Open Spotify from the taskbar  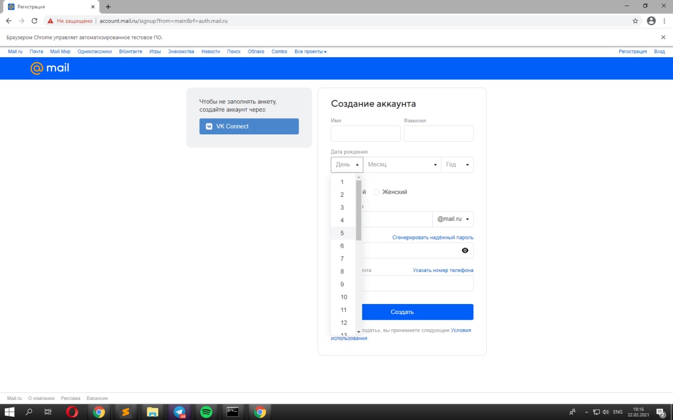tap(206, 412)
